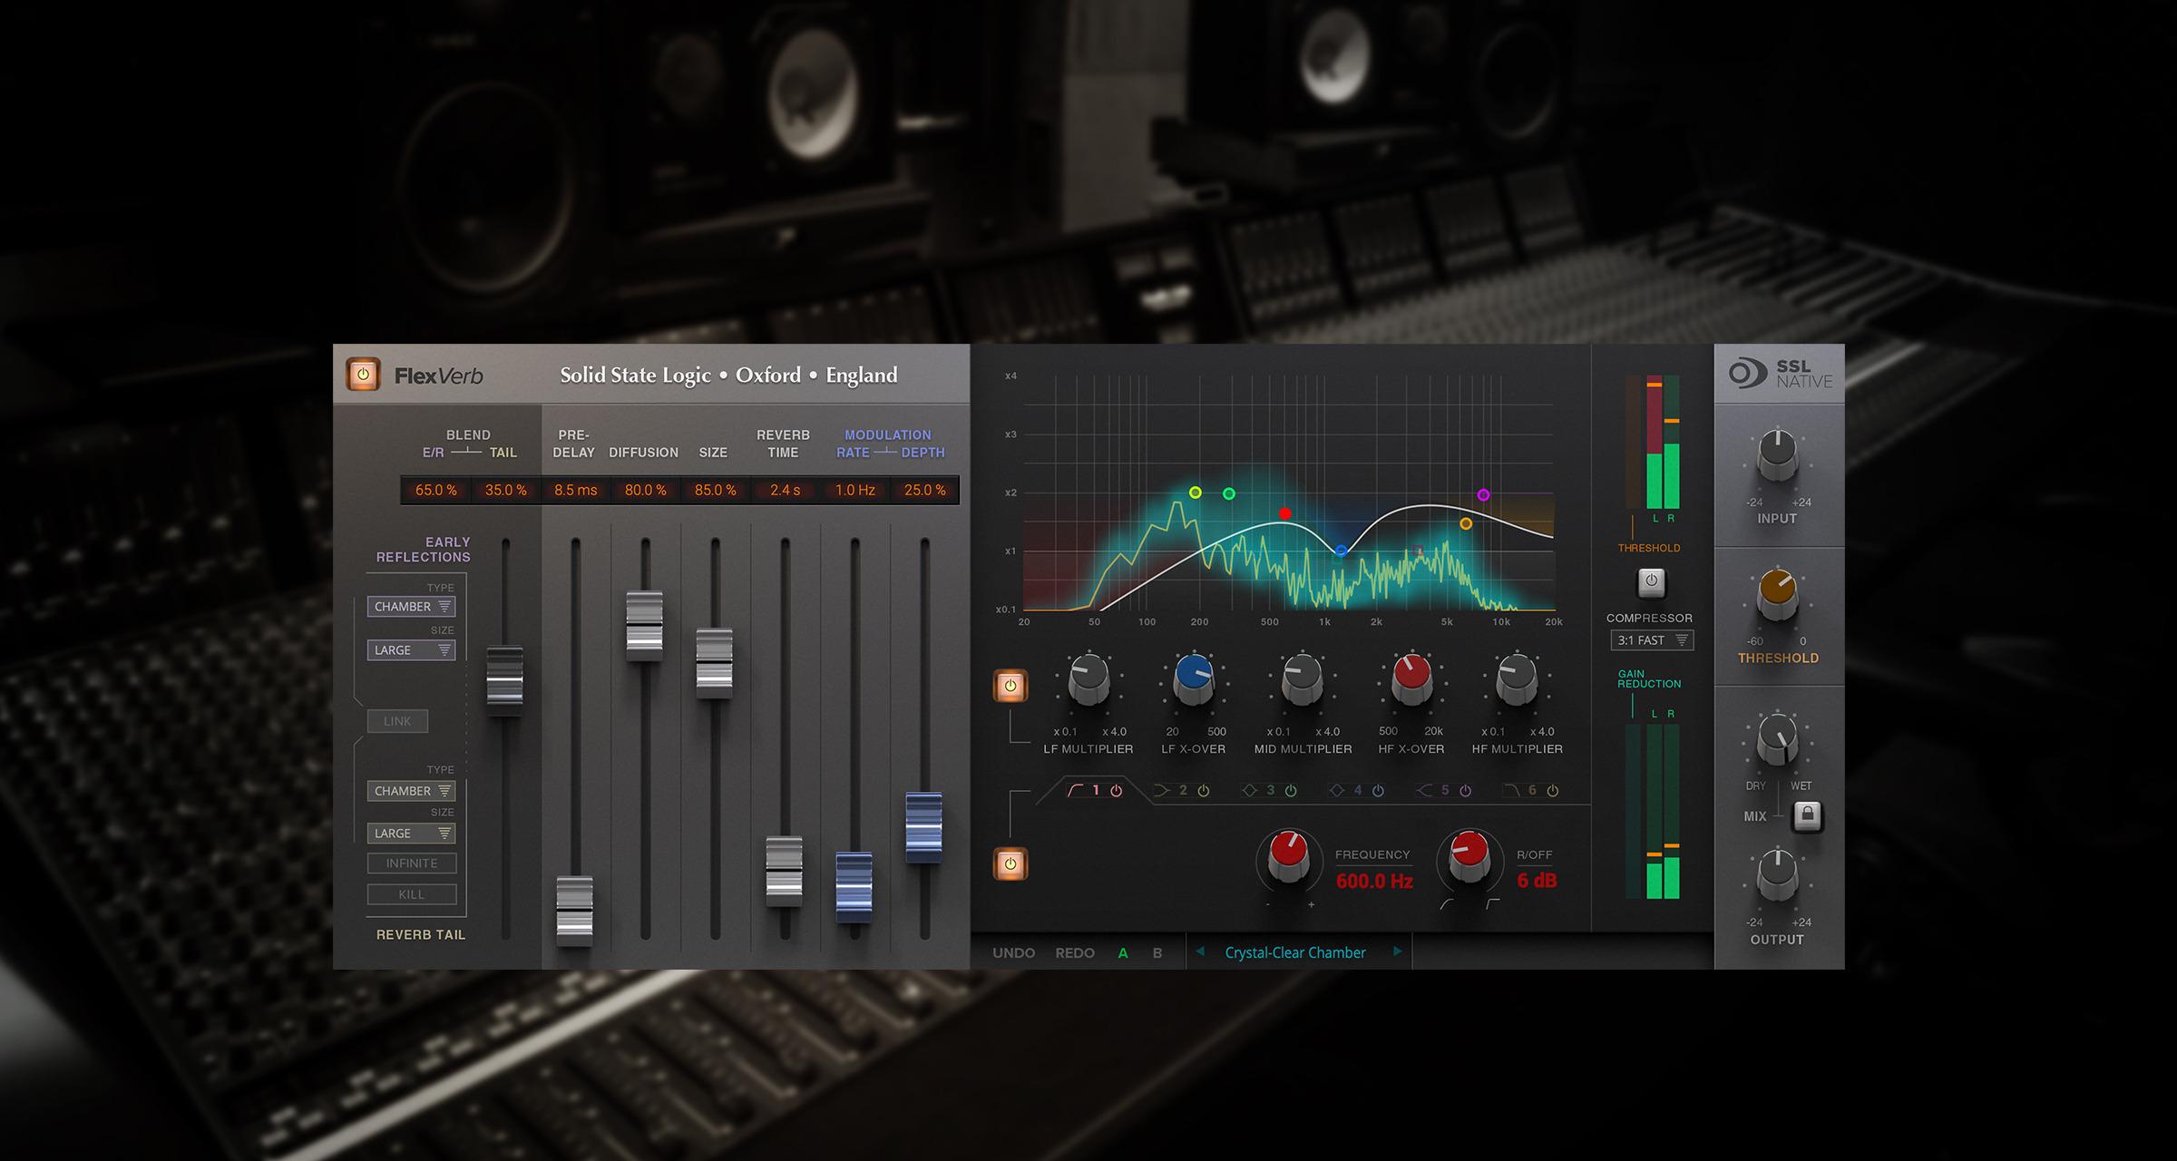The width and height of the screenshot is (2177, 1161).
Task: Enable EQ band 3 power
Action: 1291,791
